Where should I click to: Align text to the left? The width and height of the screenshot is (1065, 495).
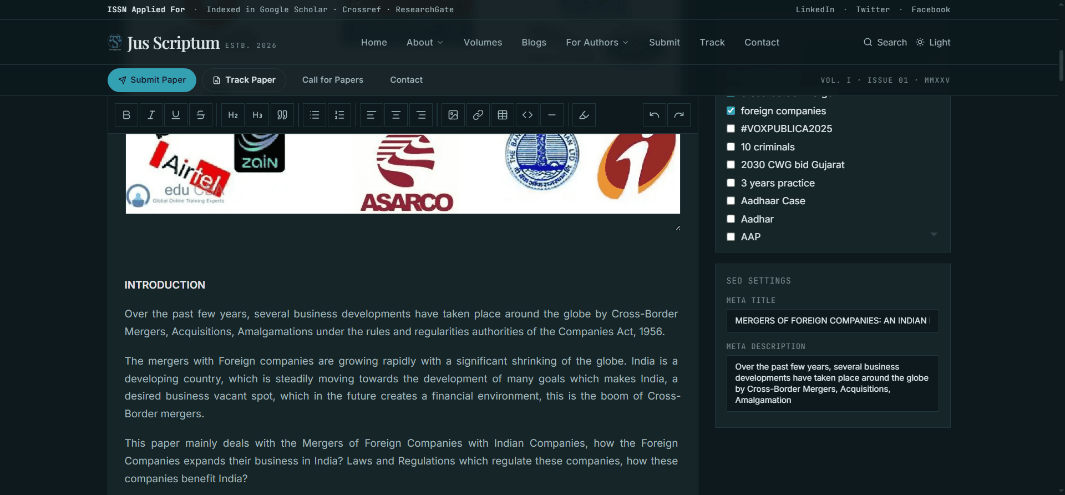[x=372, y=115]
